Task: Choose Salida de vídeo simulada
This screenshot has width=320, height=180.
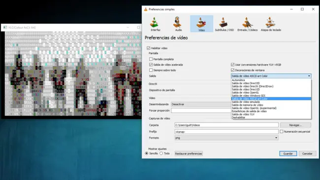Action: click(x=271, y=102)
